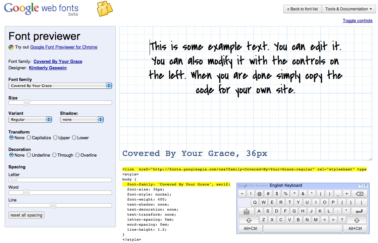The width and height of the screenshot is (378, 243).
Task: Click the Line spacing slider handle
Action: 53,206
